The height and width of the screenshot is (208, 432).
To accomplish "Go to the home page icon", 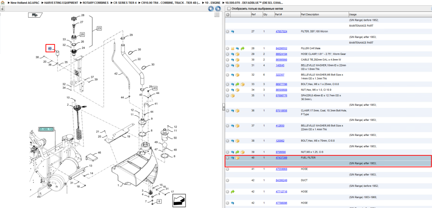I will 3,3.
